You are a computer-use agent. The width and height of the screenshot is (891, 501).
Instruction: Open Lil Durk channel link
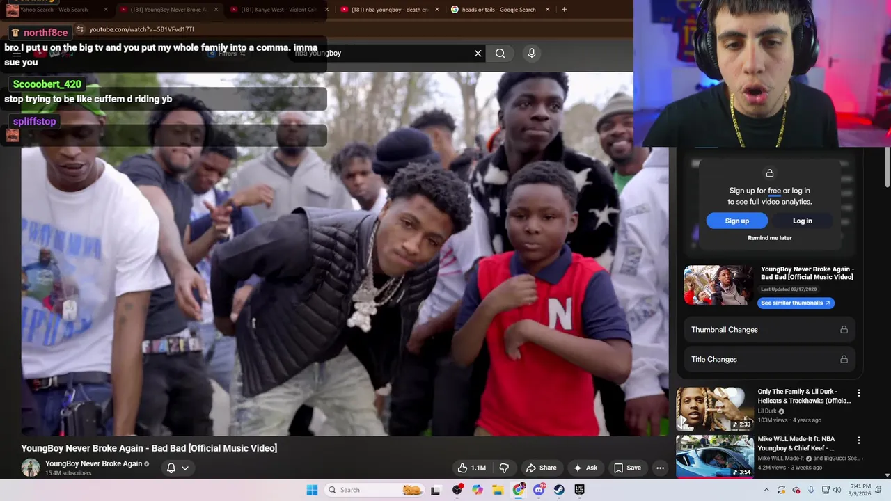767,411
